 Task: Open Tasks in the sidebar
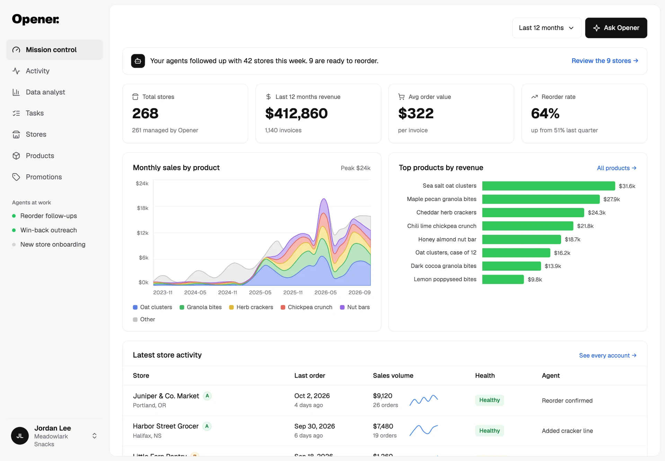55,113
